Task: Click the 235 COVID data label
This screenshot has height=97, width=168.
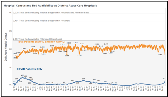Action: pos(78,83)
